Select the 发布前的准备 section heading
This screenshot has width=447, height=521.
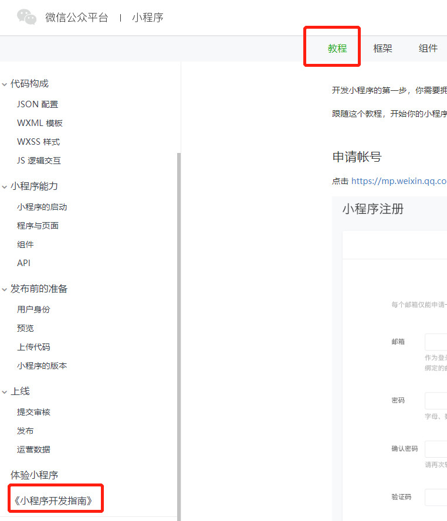click(39, 289)
